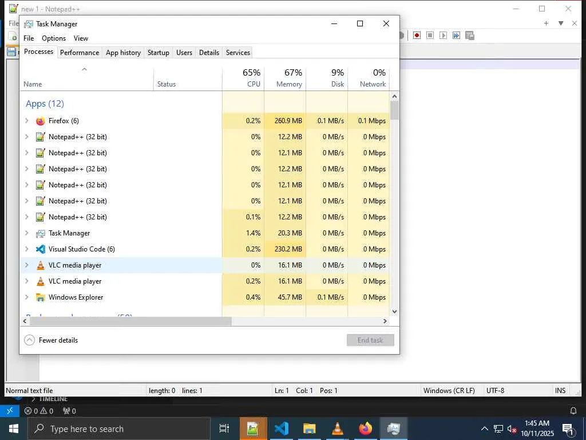Click the VS Code forwarded ports status icon
Viewport: 586px width, 440px height.
pyautogui.click(x=69, y=411)
